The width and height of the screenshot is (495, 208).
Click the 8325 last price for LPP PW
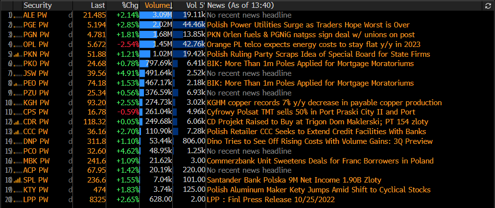97,200
